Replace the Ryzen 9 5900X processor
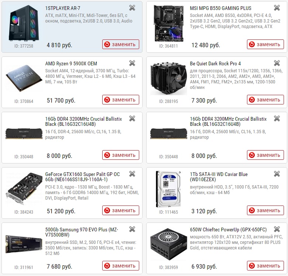Viewport: 288px width, 276px height. 121,100
